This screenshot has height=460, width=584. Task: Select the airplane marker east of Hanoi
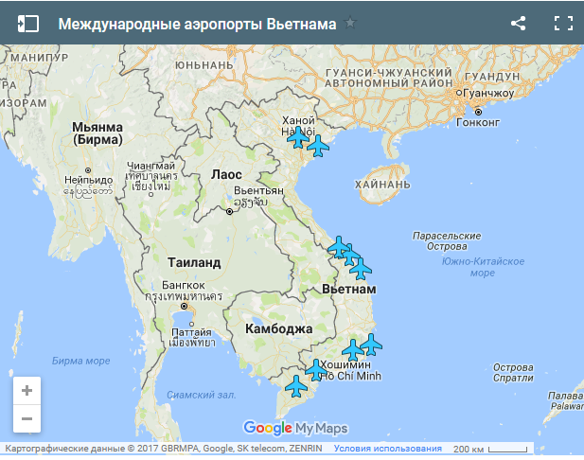318,146
